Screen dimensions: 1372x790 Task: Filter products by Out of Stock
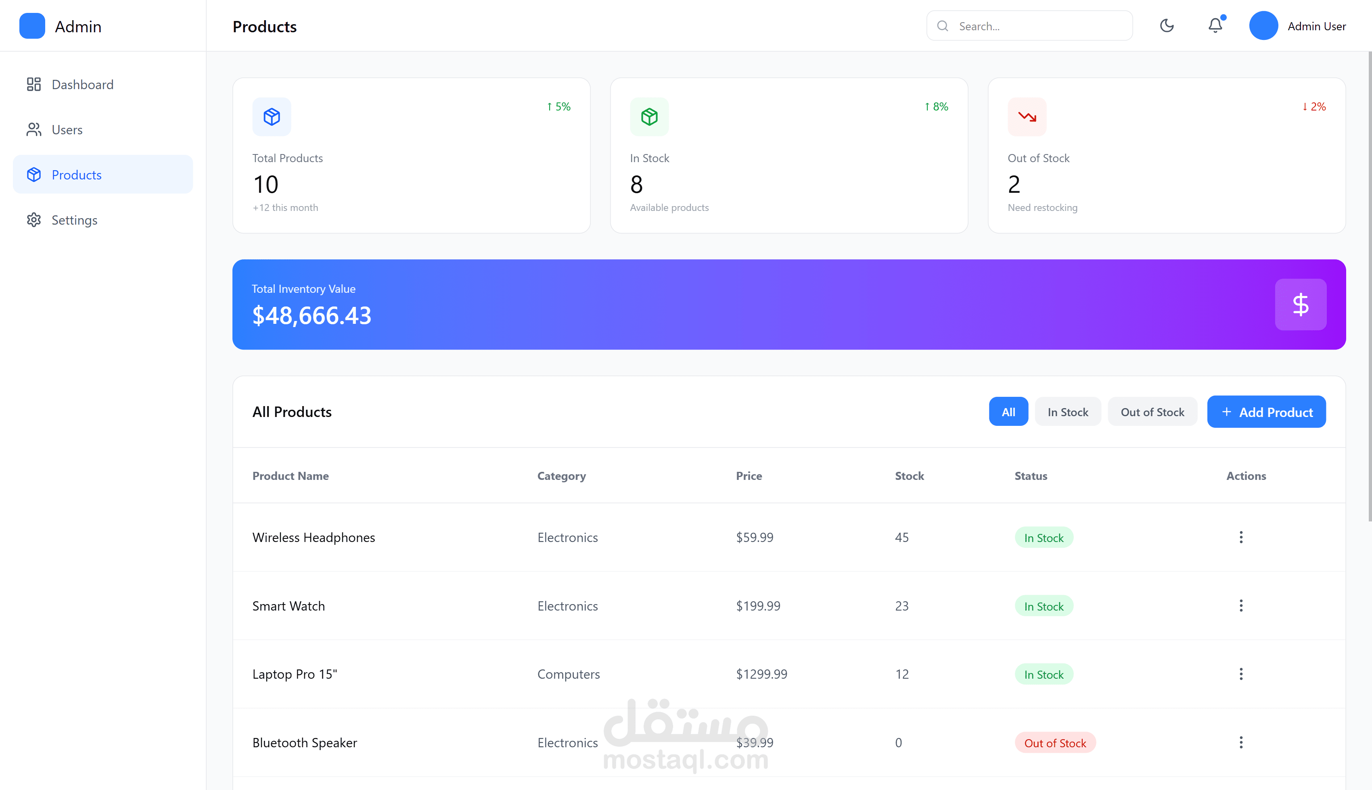[1152, 412]
